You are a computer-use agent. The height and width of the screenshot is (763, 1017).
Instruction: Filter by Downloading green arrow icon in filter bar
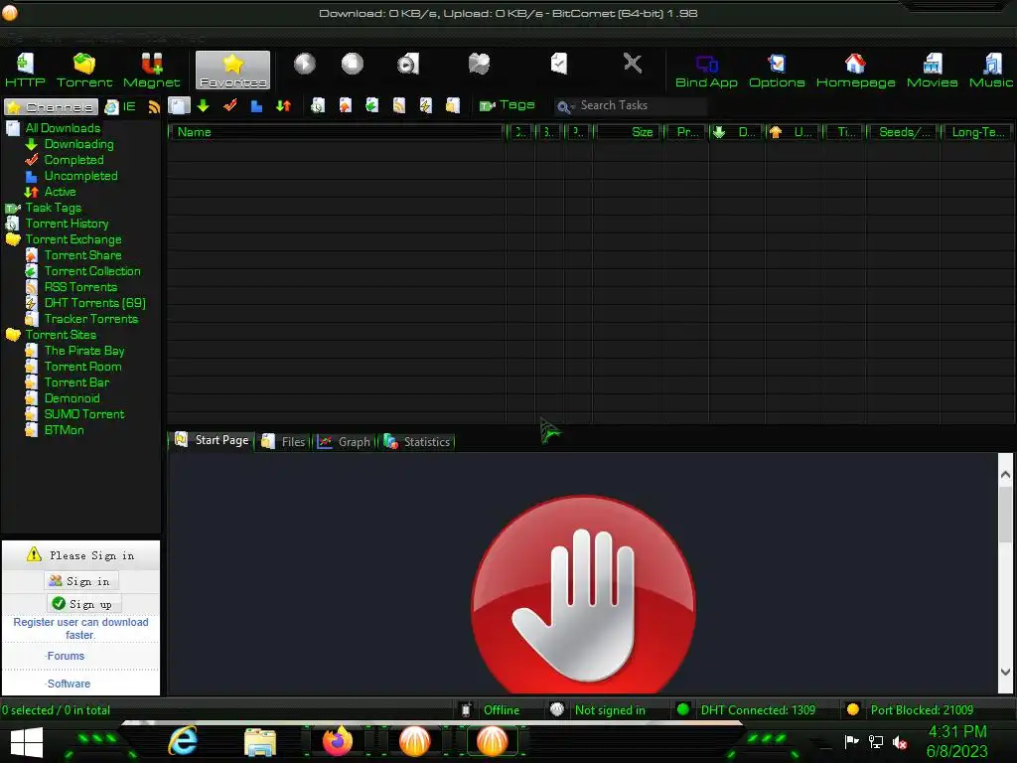(x=203, y=105)
